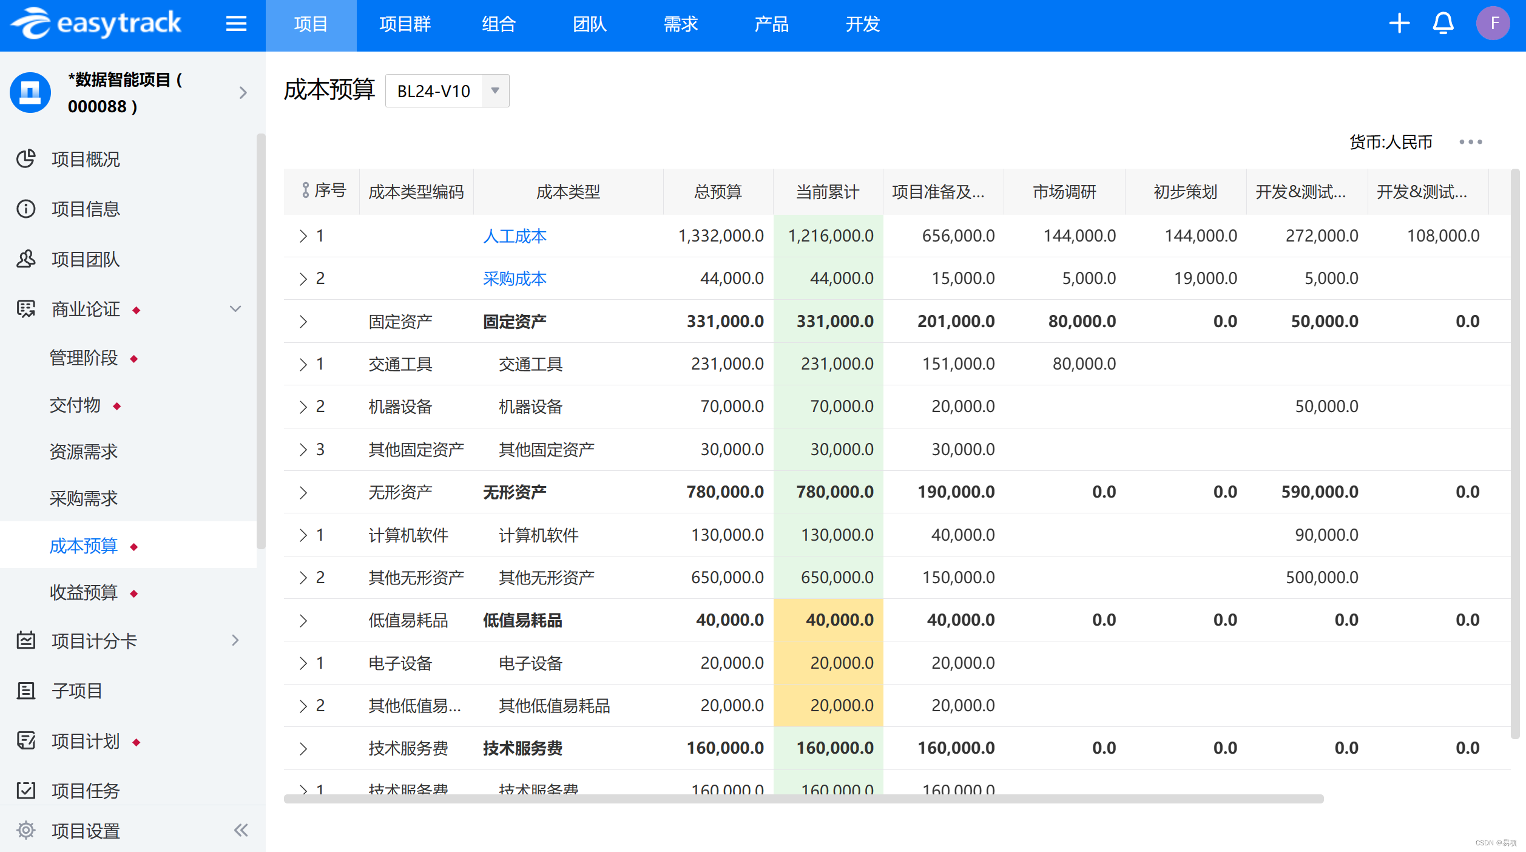Click the vertical table scrollbar
This screenshot has height=852, width=1526.
tap(1516, 454)
